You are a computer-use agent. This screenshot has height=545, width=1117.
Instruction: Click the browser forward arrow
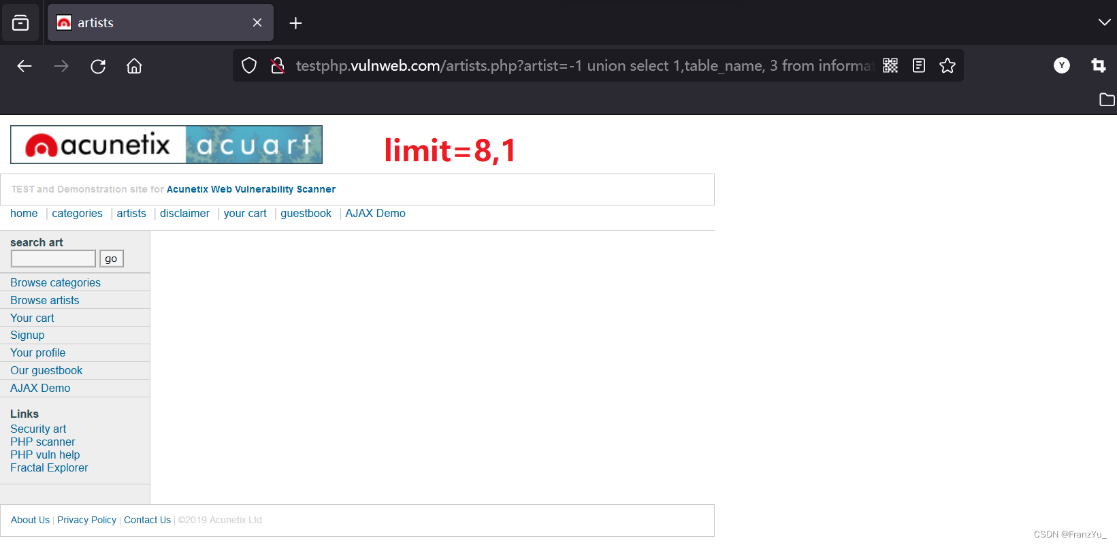click(x=61, y=66)
